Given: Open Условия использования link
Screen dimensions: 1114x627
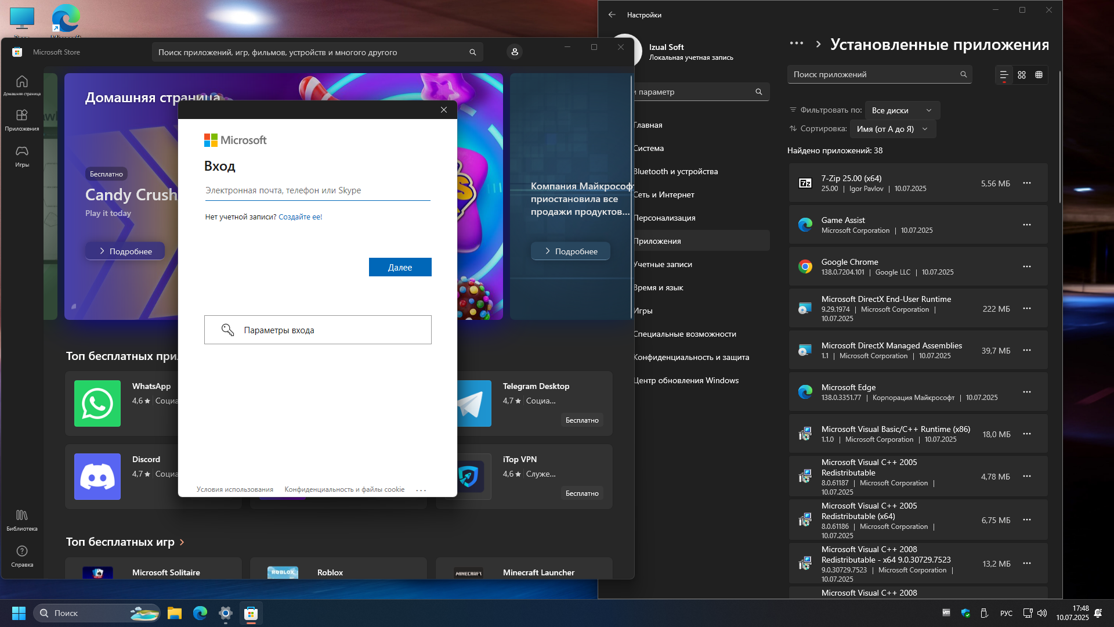Looking at the screenshot, I should 235,489.
